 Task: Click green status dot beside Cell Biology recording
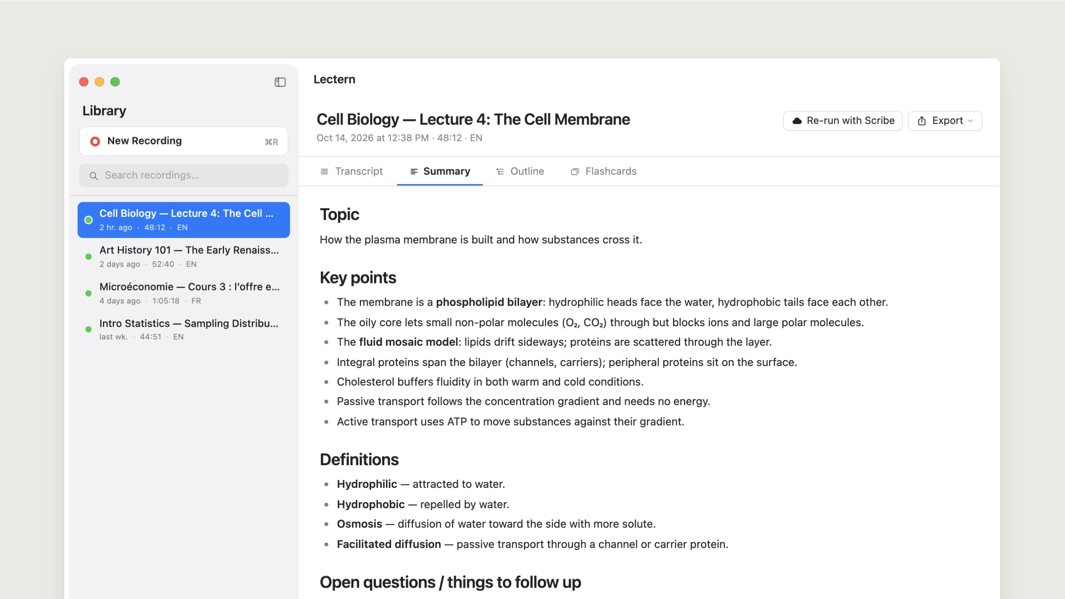(x=88, y=220)
